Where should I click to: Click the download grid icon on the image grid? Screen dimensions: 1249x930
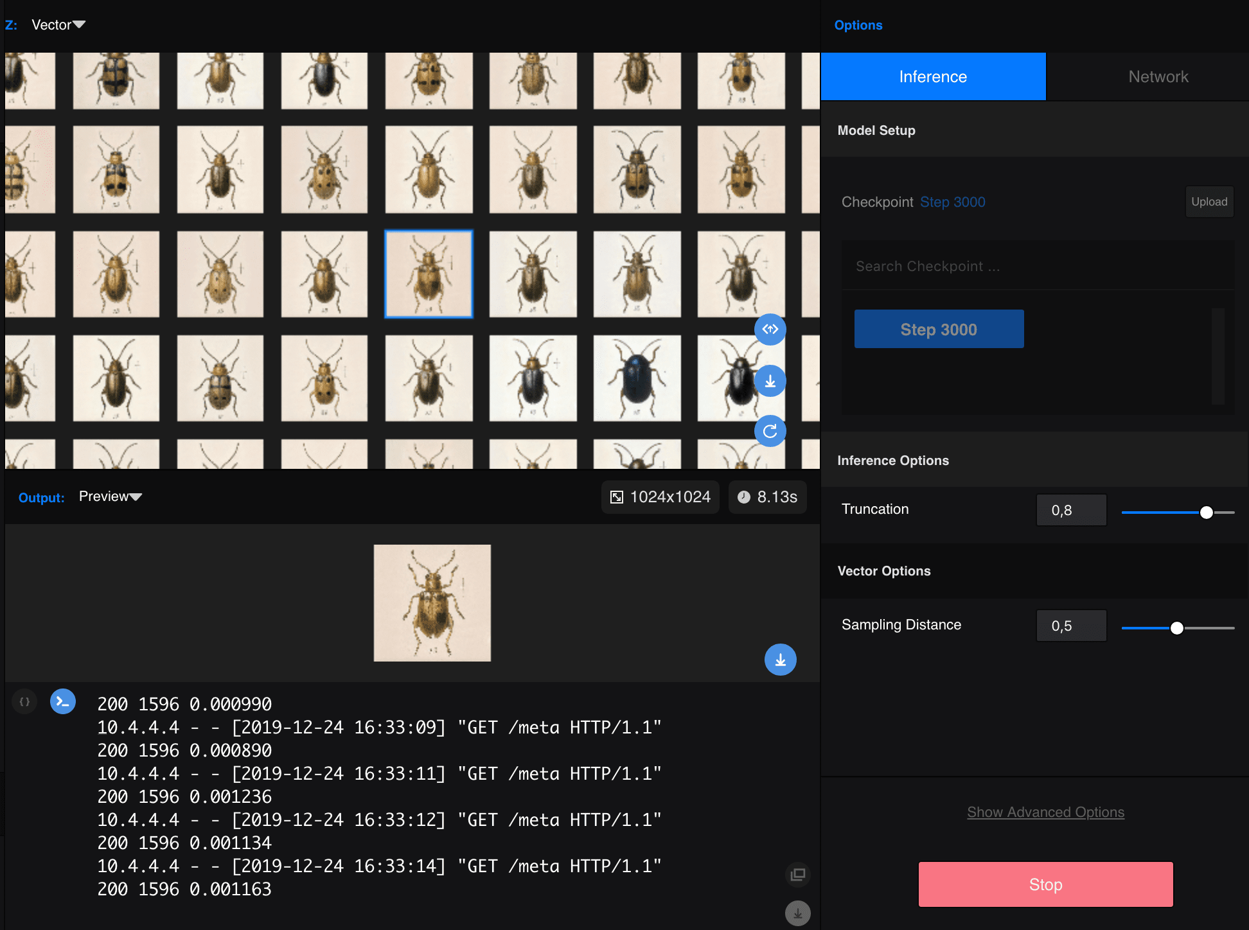pos(770,381)
